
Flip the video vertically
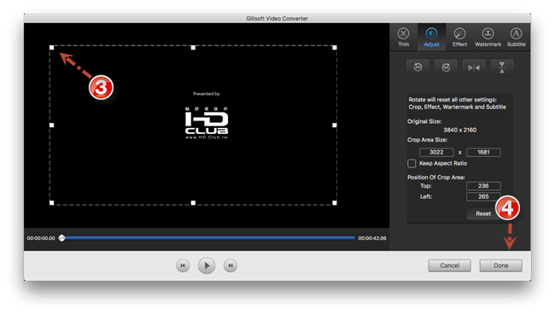pos(502,67)
